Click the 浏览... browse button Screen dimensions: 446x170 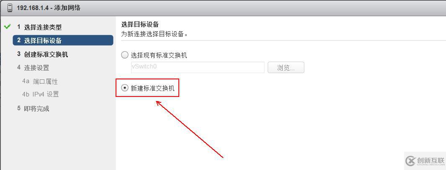[286, 68]
